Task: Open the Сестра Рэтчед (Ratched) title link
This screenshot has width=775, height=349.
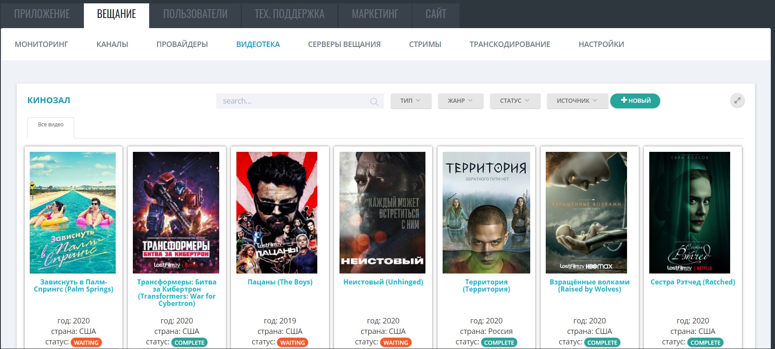Action: click(692, 282)
